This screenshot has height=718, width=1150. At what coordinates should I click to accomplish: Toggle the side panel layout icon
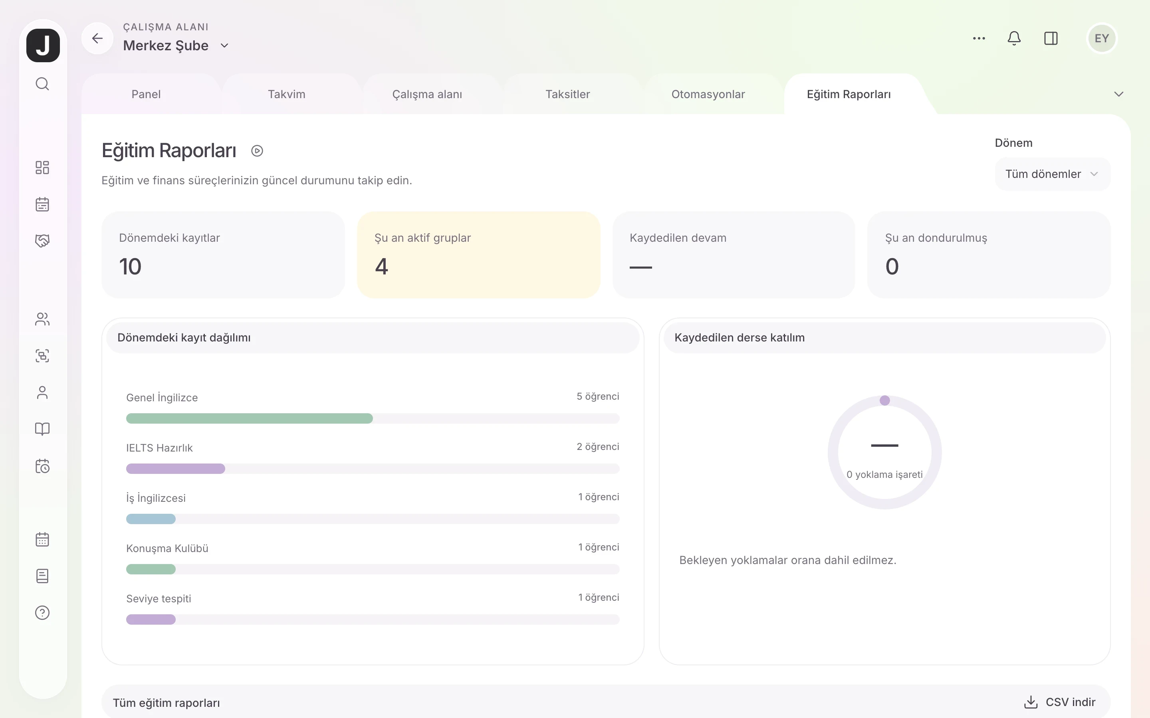coord(1051,38)
